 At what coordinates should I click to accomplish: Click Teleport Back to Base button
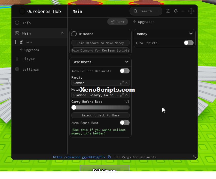[100, 115]
